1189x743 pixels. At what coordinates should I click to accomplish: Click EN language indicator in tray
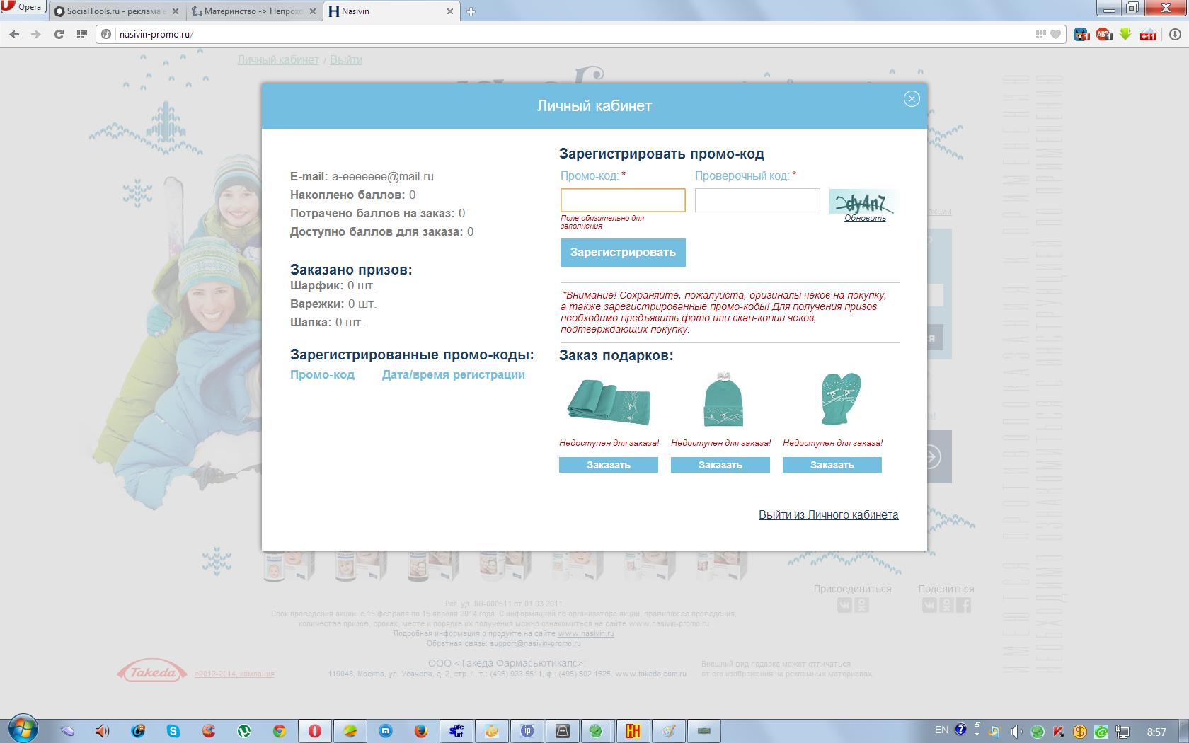[941, 730]
